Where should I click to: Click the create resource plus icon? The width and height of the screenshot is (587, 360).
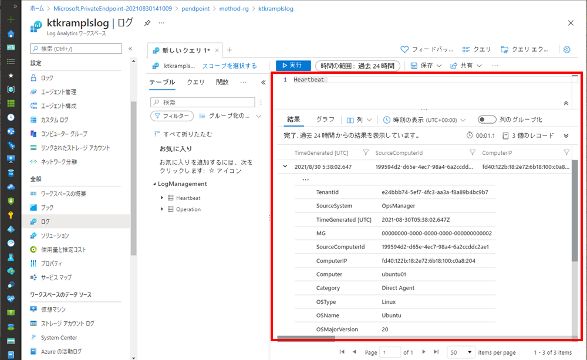[11, 19]
